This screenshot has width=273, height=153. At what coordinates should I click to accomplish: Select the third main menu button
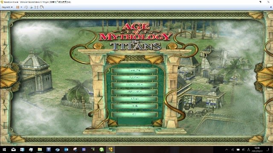(135, 85)
